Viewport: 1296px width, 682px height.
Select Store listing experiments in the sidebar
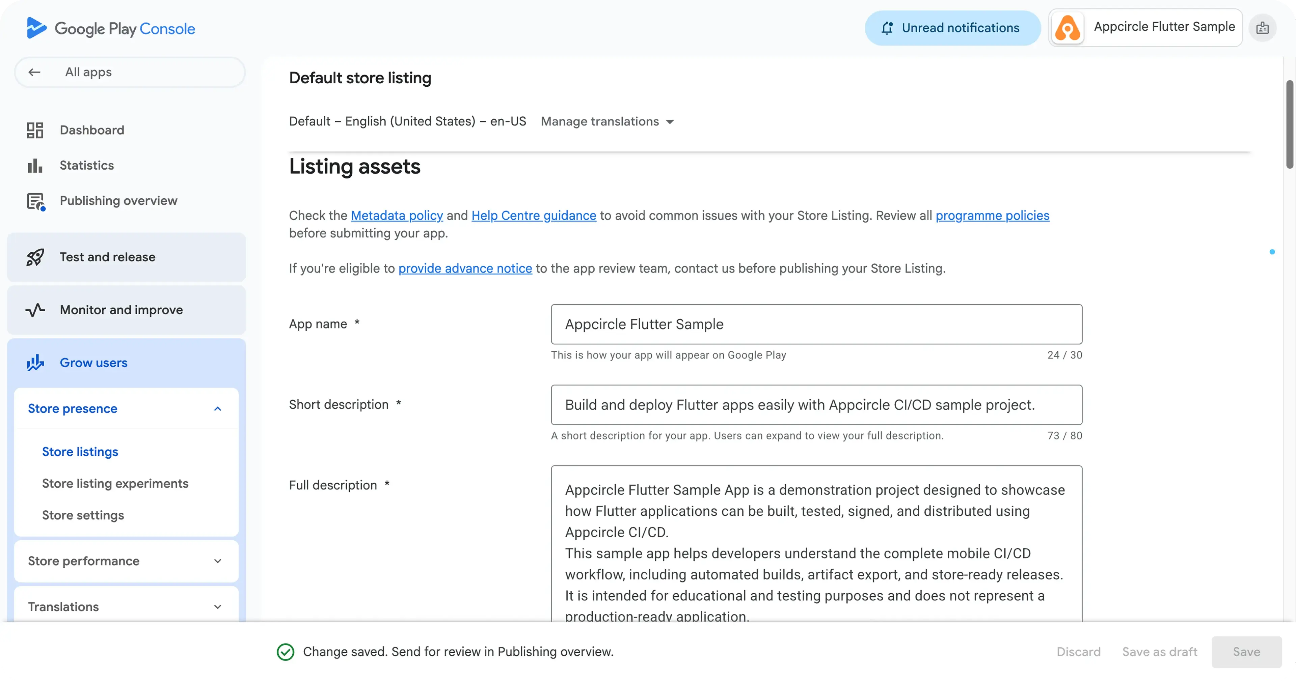[115, 483]
